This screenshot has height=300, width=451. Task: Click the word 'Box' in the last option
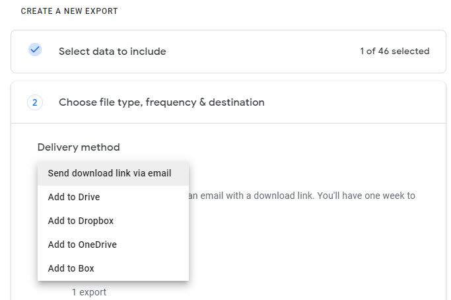click(86, 268)
